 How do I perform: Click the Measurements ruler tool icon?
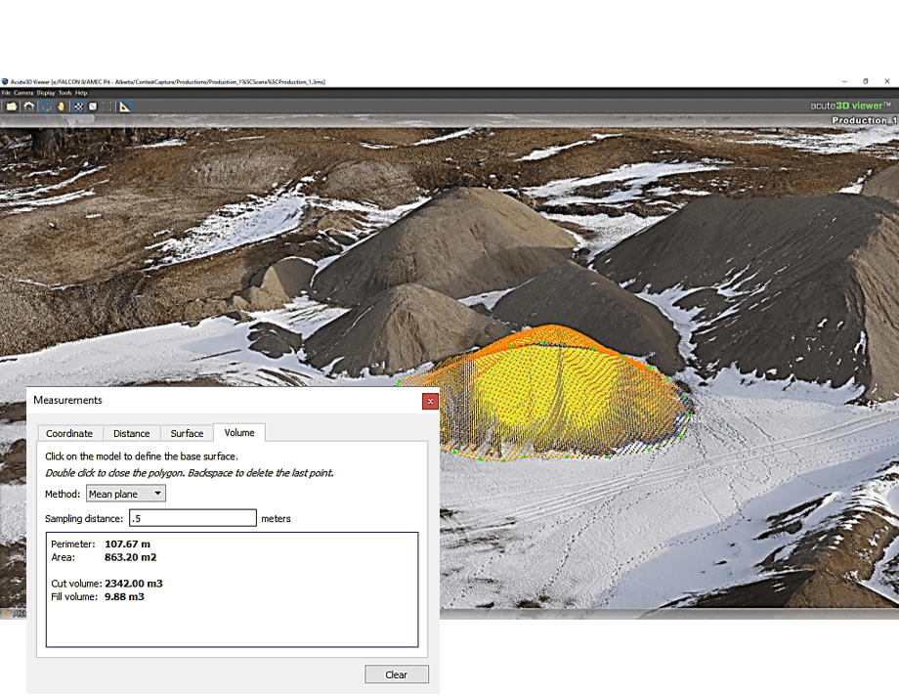(x=125, y=106)
